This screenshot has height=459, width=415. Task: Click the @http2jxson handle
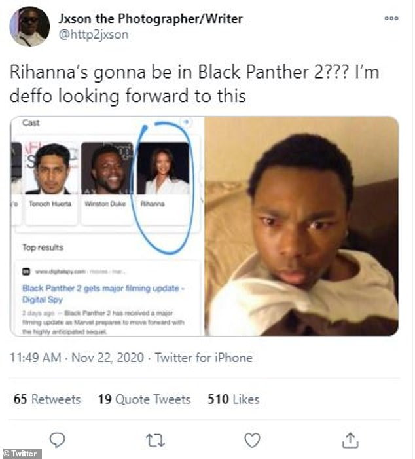[x=94, y=35]
